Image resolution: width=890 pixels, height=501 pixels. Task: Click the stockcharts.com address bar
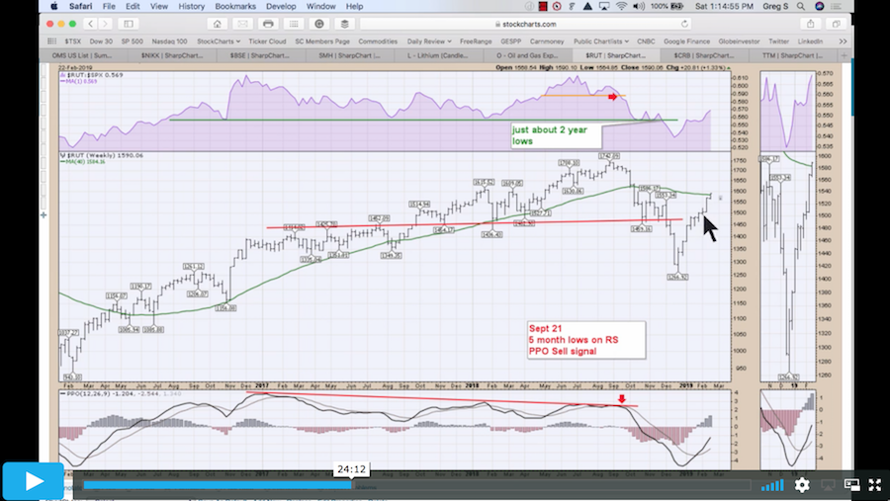[x=526, y=24]
